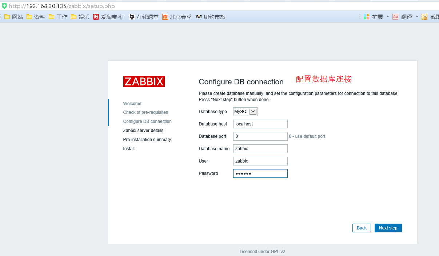Focus the Database port field

260,136
